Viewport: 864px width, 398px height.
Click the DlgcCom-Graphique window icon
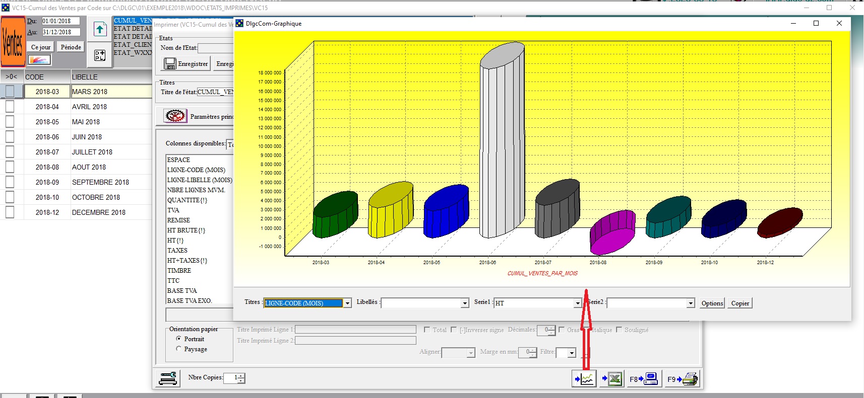(x=239, y=24)
